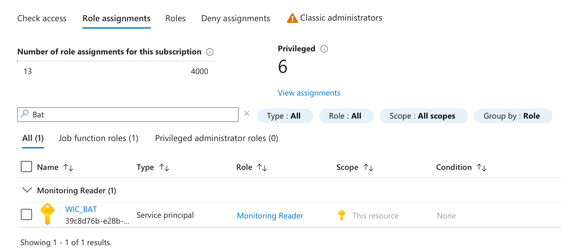Sort the Role column arrows
Viewport: 561px width, 251px height.
tap(262, 167)
